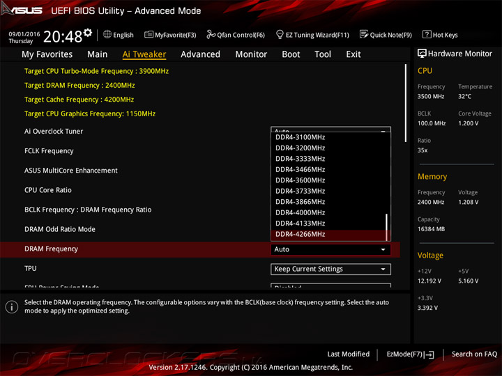Switch to the Boot tab
Image resolution: width=502 pixels, height=376 pixels.
(x=291, y=54)
